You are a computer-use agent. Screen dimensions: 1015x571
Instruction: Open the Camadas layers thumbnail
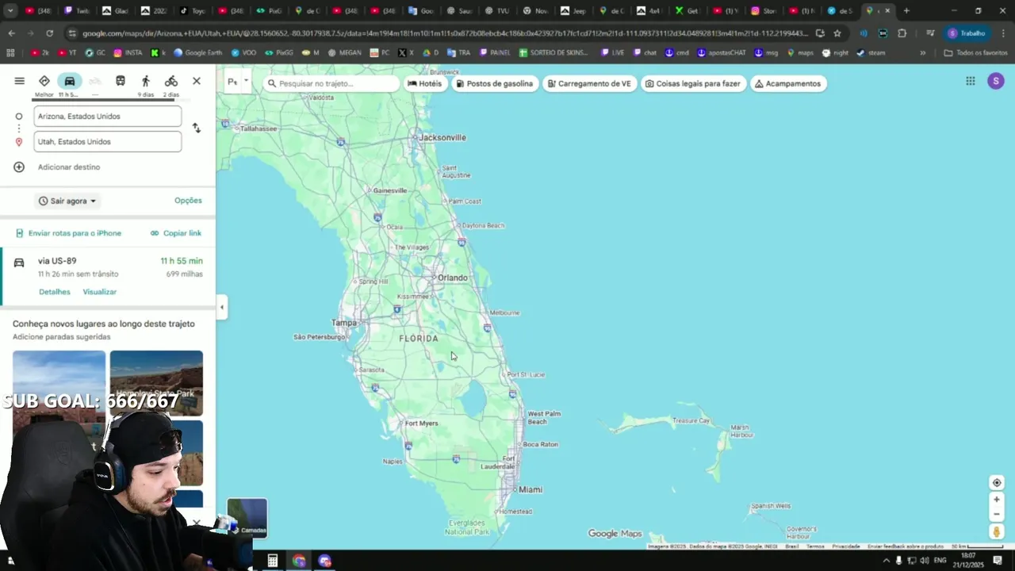tap(247, 518)
